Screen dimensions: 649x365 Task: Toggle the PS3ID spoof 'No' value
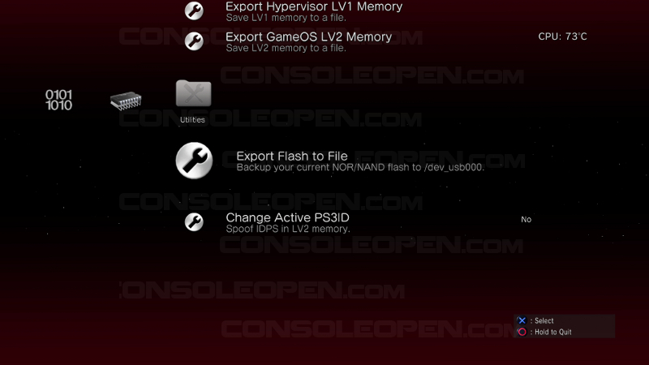click(526, 219)
